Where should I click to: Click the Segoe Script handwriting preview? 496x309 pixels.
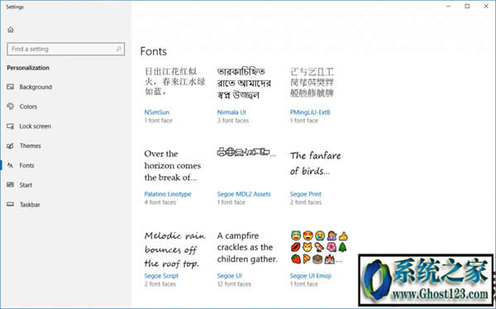pyautogui.click(x=175, y=250)
